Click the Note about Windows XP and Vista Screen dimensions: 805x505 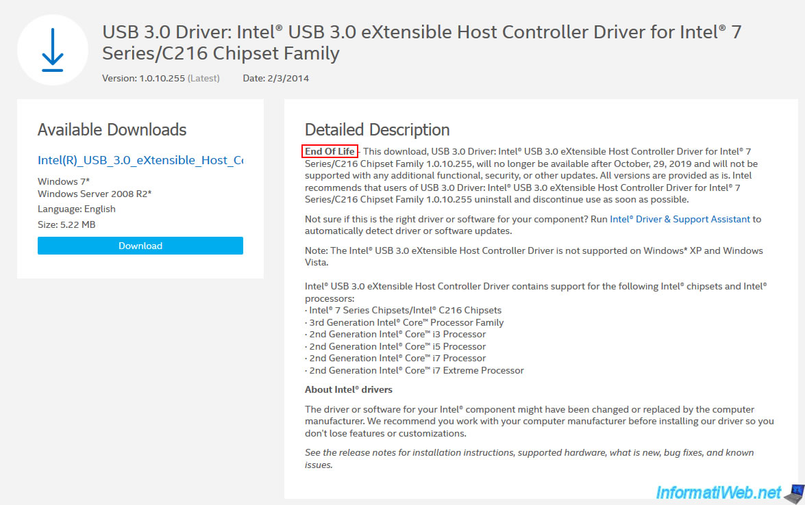click(534, 257)
